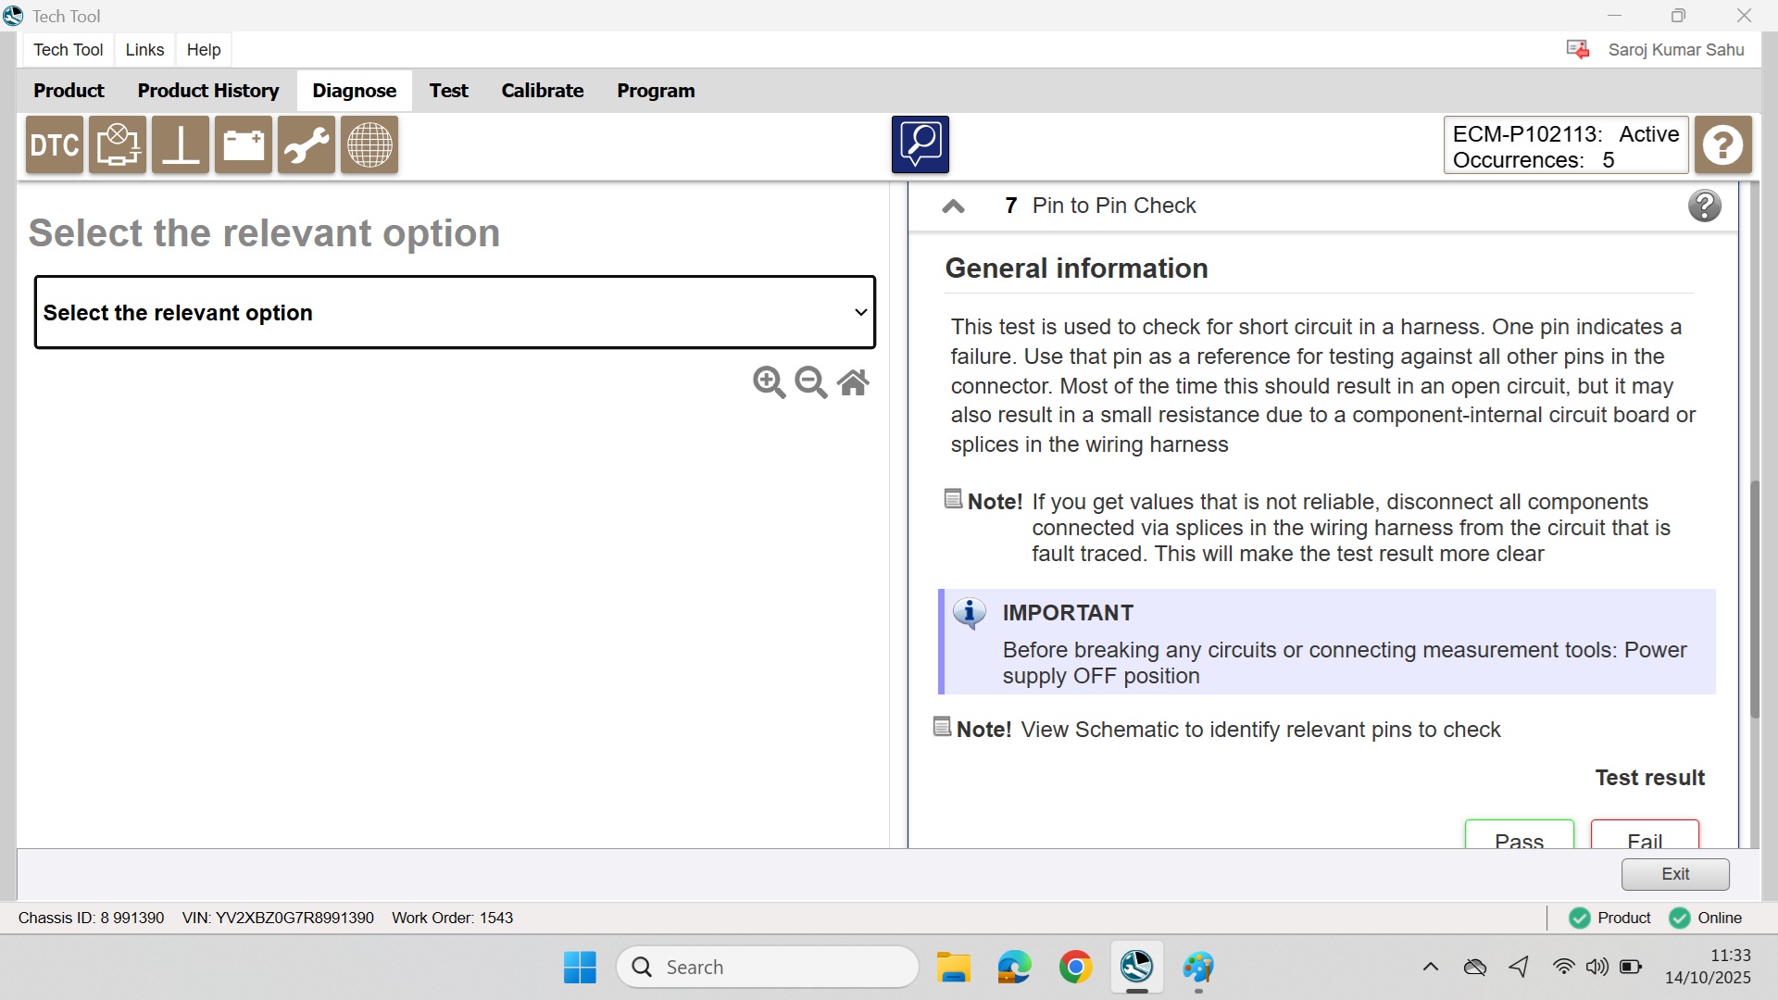Click the globe grid toolbar icon
The image size is (1778, 1000).
point(369,145)
